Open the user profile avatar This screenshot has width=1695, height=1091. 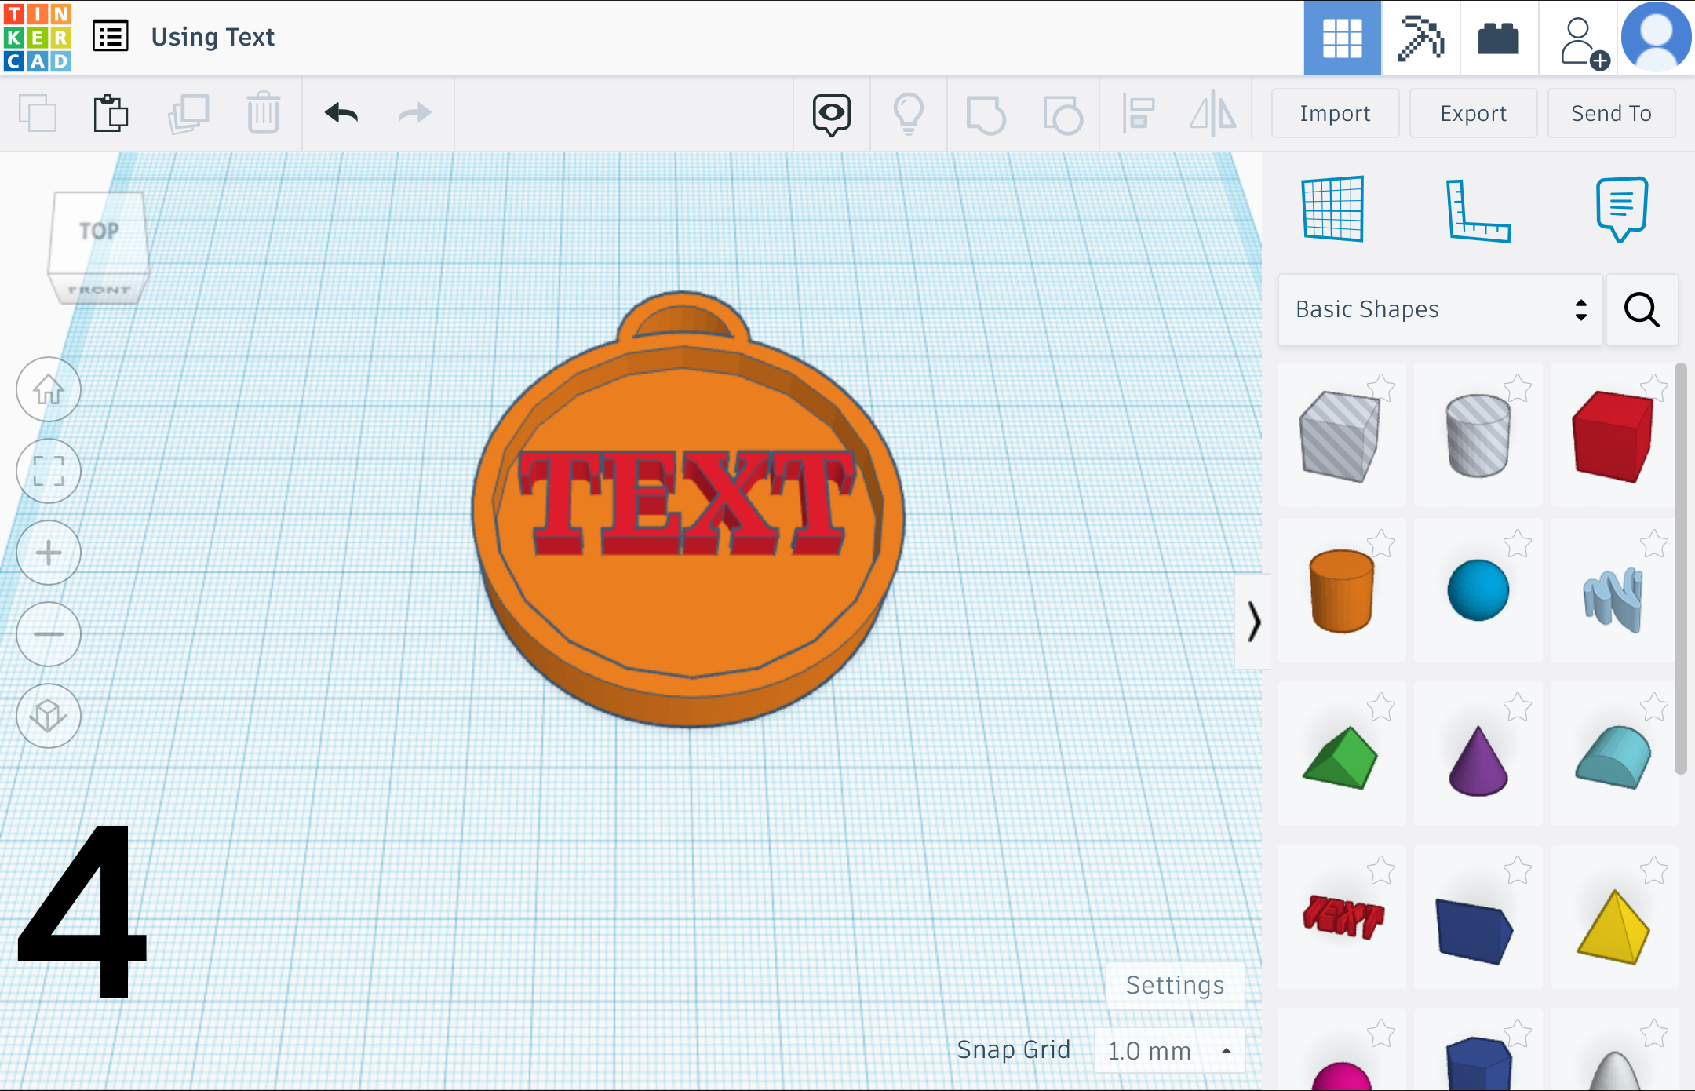click(x=1656, y=38)
